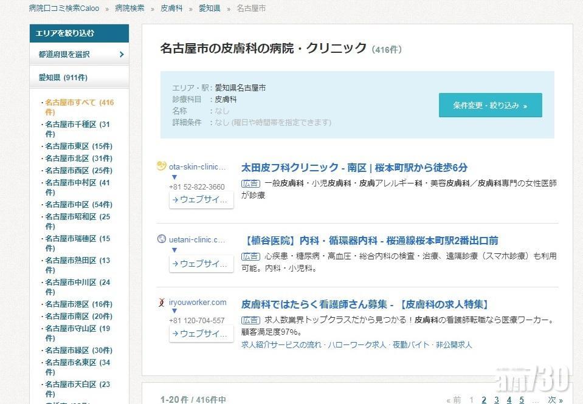Click ウェブサイト button for 太田皮フ科クリニック
The image size is (583, 404).
[201, 199]
